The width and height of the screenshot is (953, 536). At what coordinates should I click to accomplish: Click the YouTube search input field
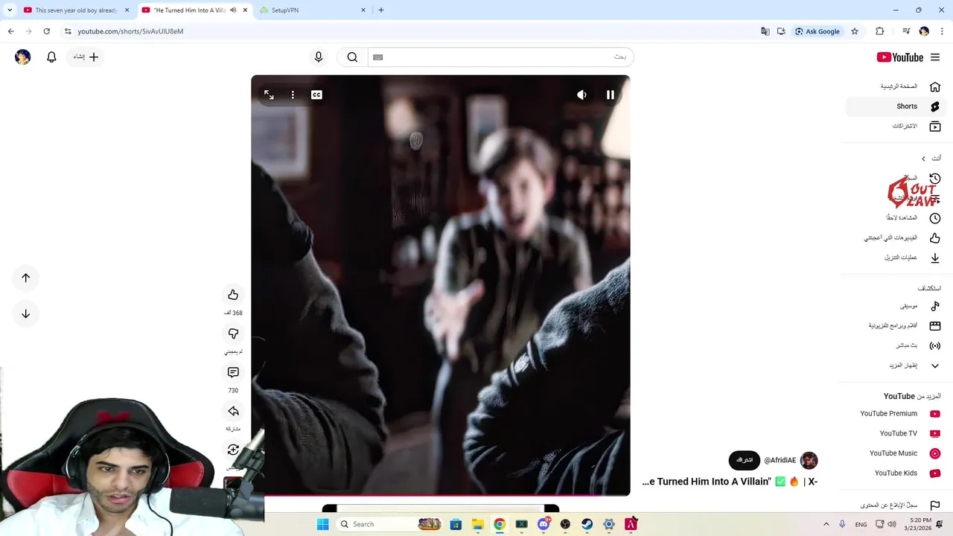pos(500,57)
